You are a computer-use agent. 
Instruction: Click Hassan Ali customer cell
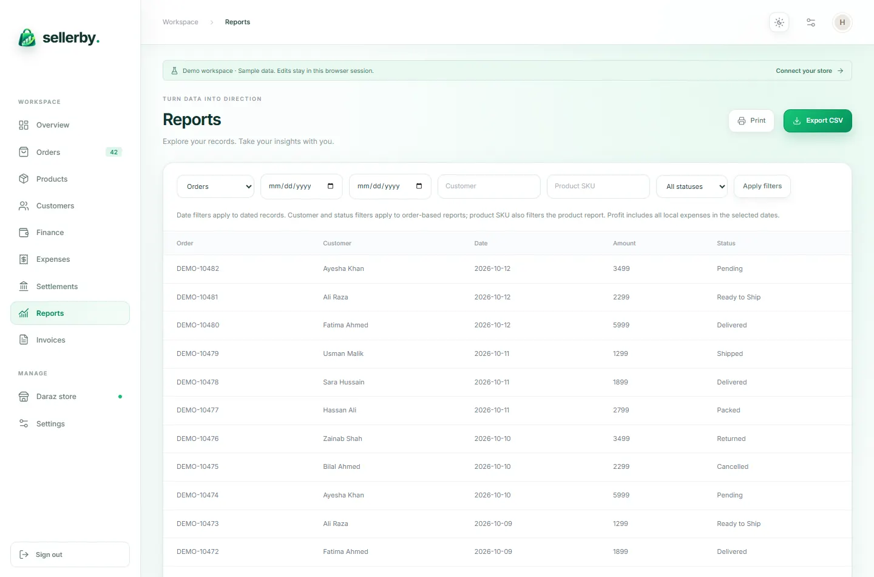click(340, 410)
